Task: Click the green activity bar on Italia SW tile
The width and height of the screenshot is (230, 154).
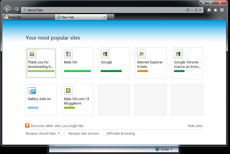Action: [77, 71]
